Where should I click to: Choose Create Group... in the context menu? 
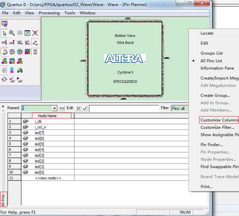click(215, 96)
